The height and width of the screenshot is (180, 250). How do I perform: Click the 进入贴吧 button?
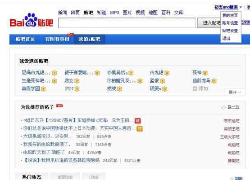click(209, 23)
